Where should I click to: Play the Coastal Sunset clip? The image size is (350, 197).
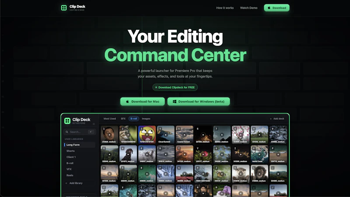click(x=184, y=135)
